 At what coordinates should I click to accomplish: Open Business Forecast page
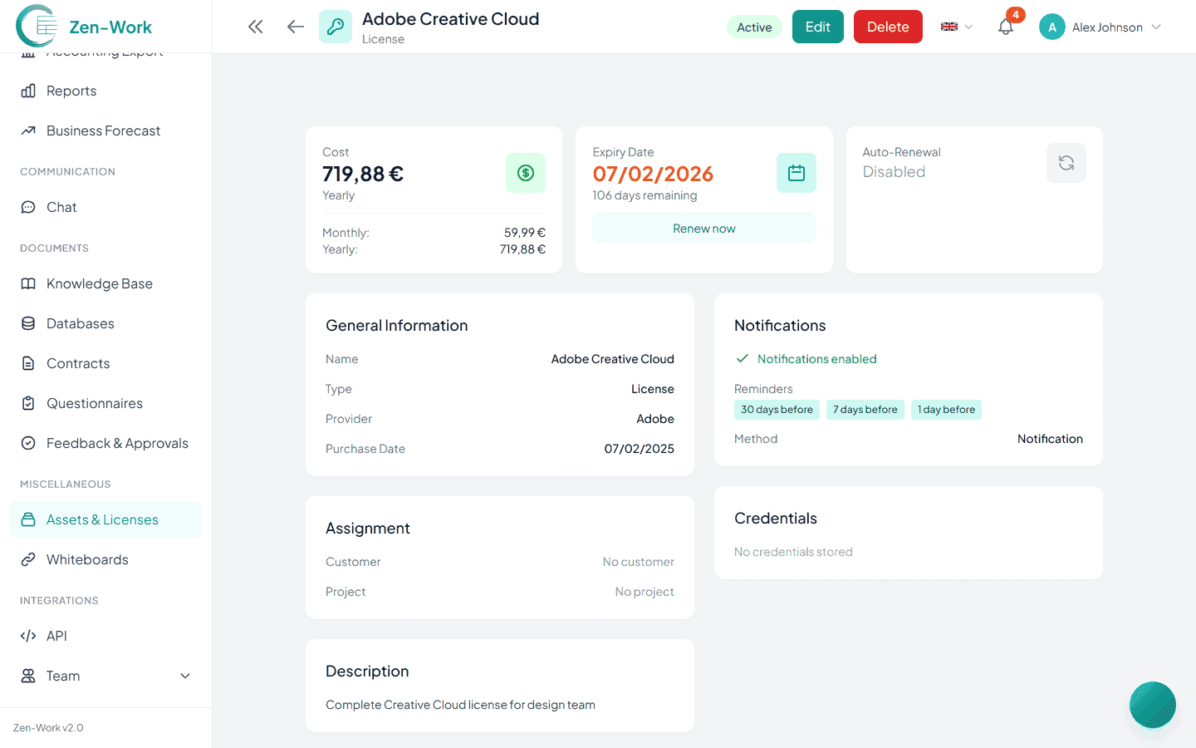[105, 130]
